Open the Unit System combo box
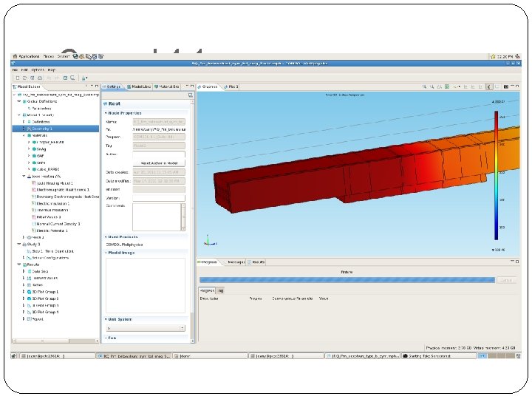Image resolution: width=532 pixels, height=399 pixels. (146, 328)
